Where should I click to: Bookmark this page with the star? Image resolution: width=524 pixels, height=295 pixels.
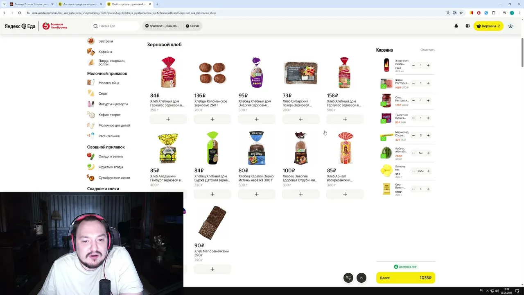coord(461,13)
